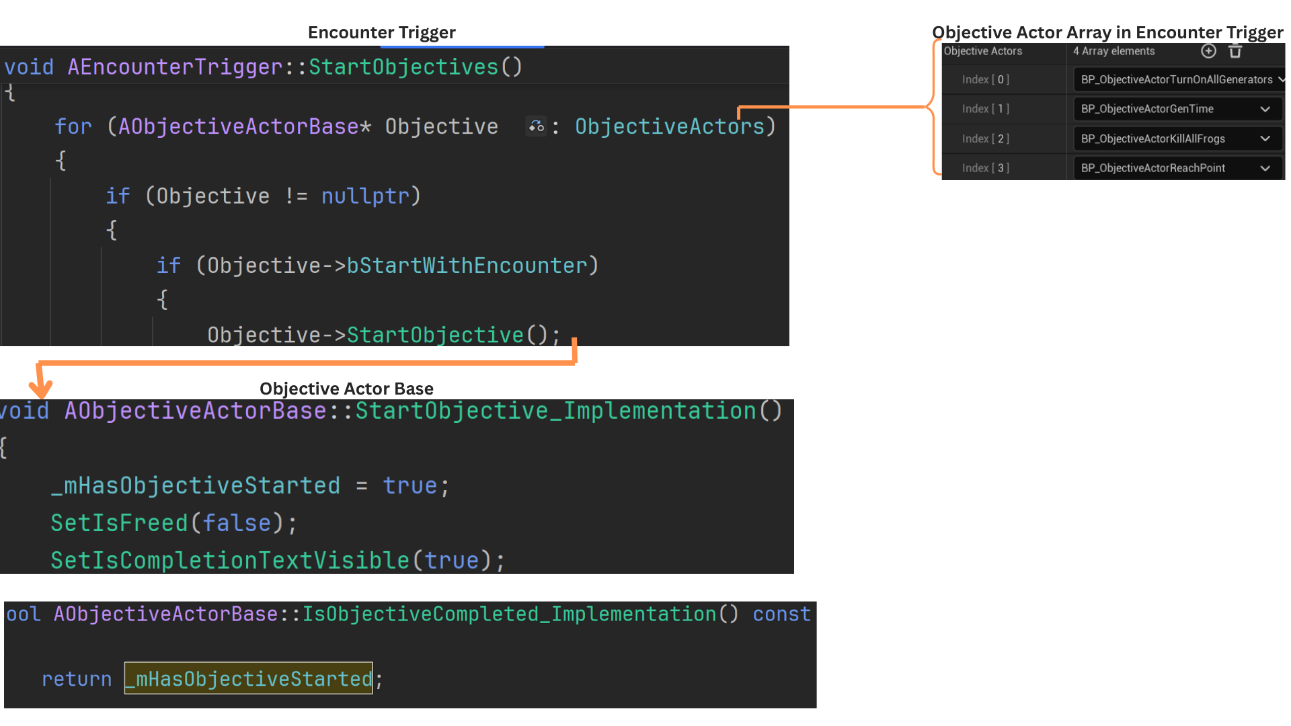Open the BP_ObjectiveActorTurnOnAllGenerators dropdown
The width and height of the screenshot is (1291, 726).
(x=1280, y=79)
